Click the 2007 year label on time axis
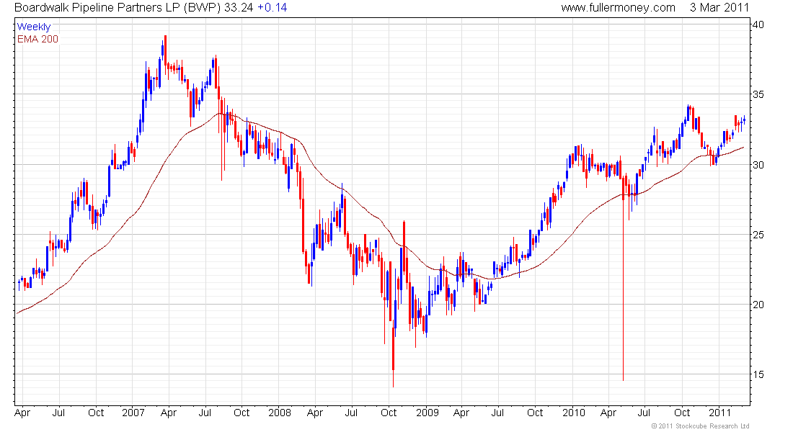Viewport: 793px width, 432px height. [133, 413]
